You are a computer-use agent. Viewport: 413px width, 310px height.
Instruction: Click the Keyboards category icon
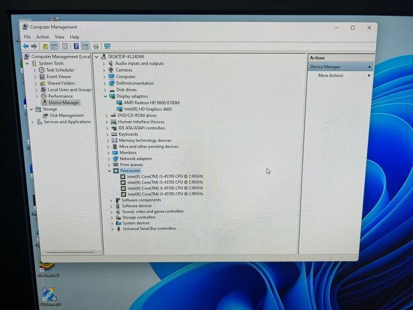point(115,134)
